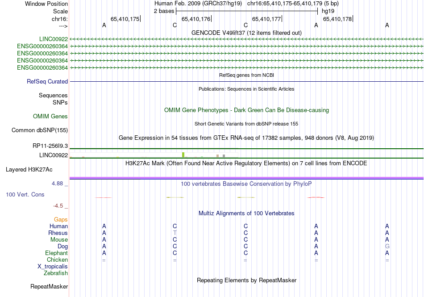
Task: Click the RepeatMasker track label
Action: 49,286
